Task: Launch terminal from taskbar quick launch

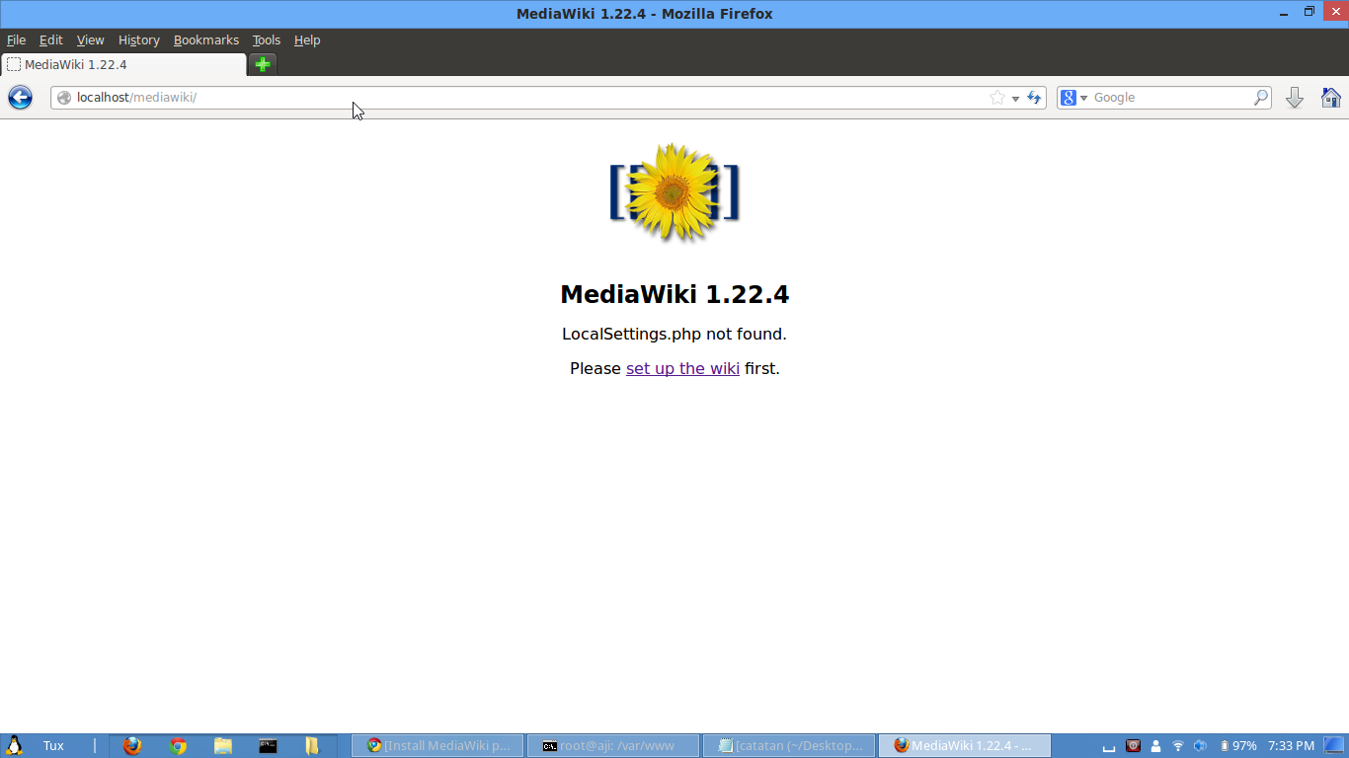Action: click(268, 745)
